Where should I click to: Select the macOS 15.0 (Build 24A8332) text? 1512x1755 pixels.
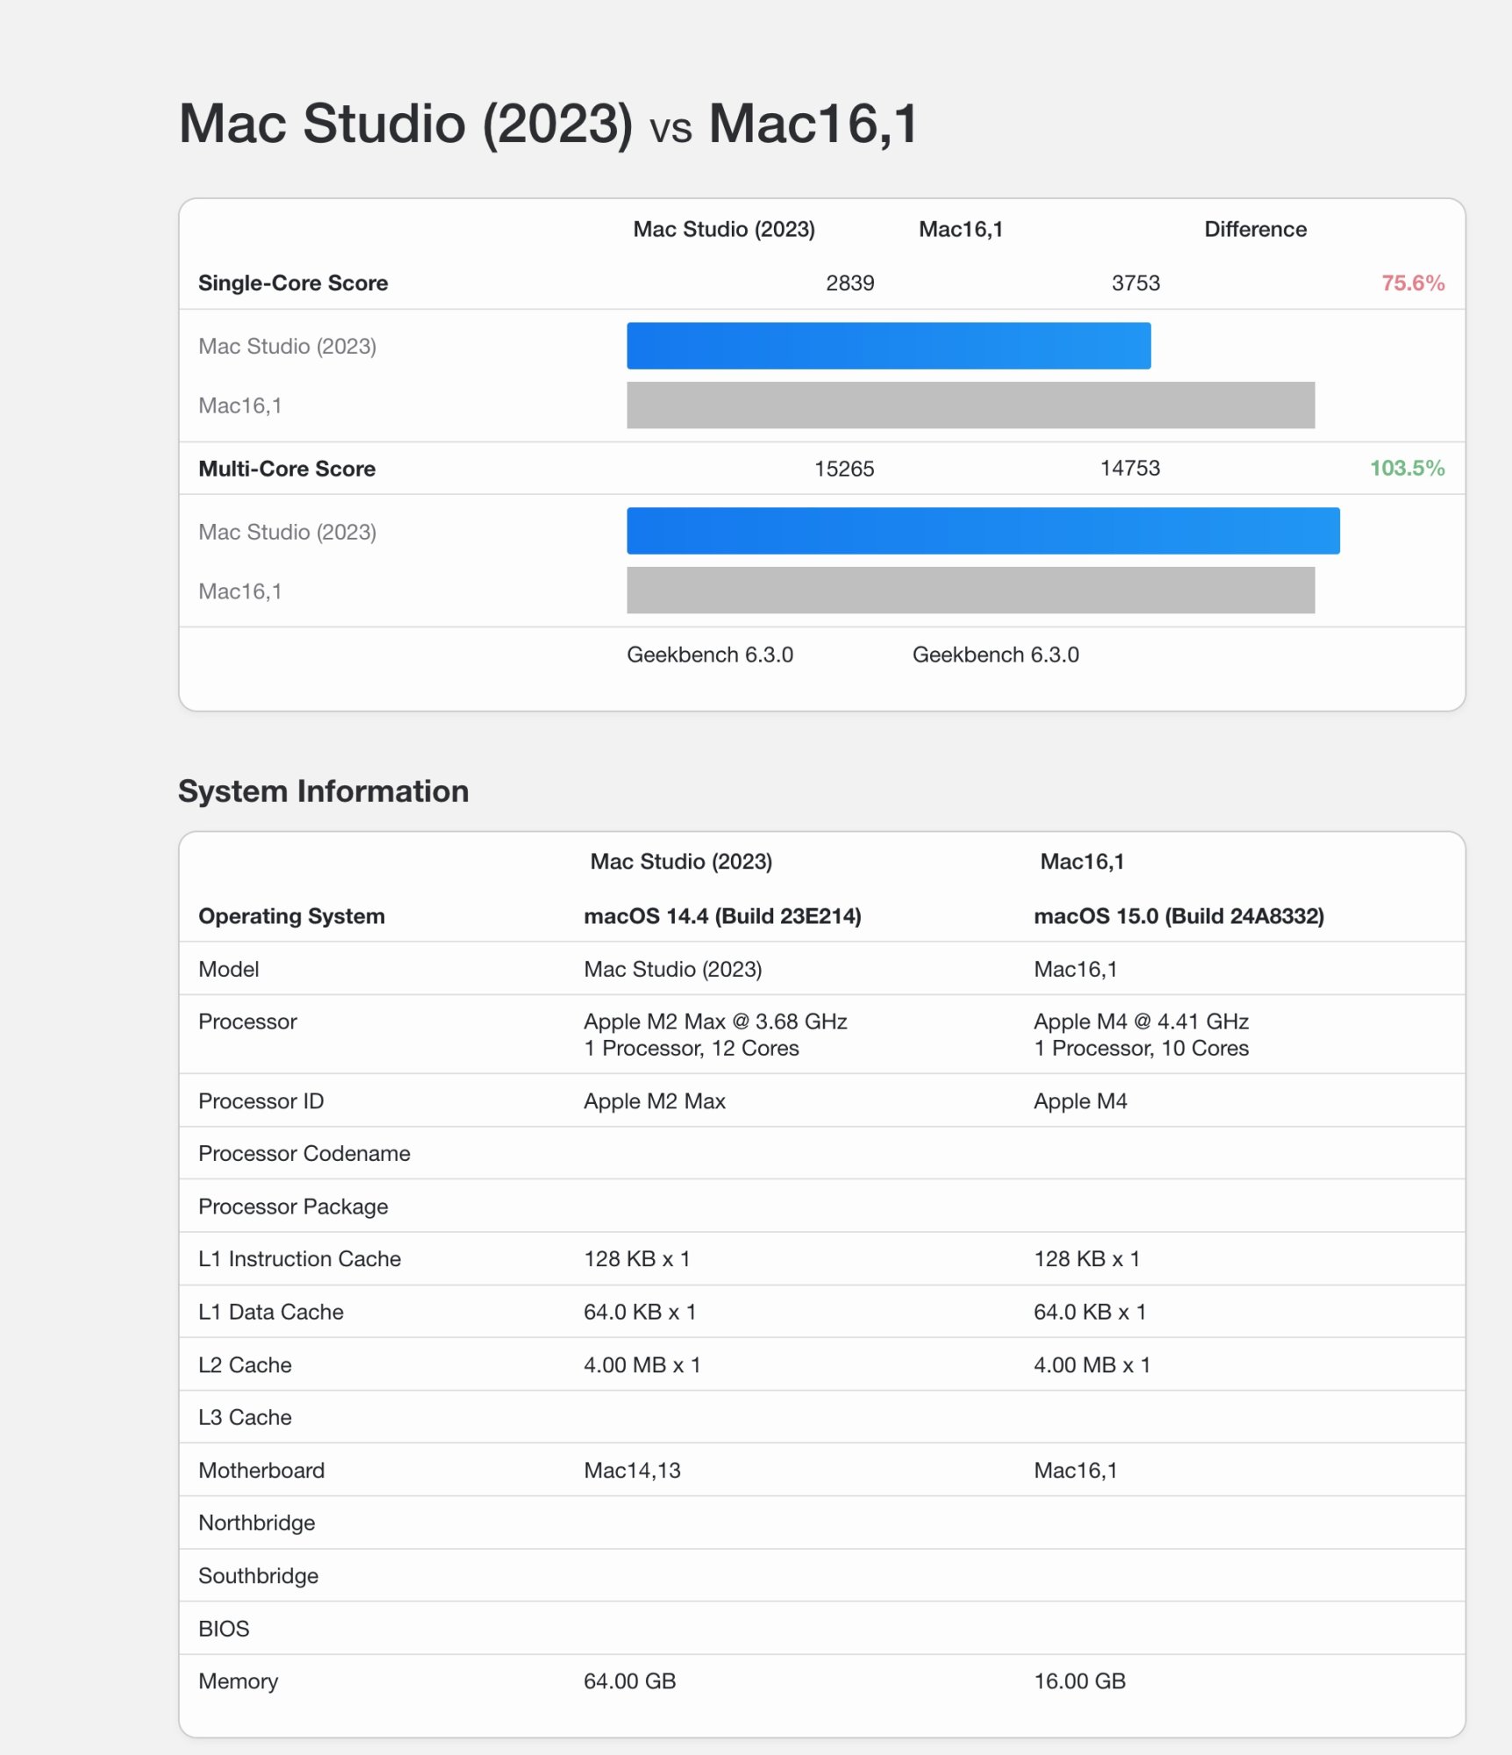coord(1179,916)
